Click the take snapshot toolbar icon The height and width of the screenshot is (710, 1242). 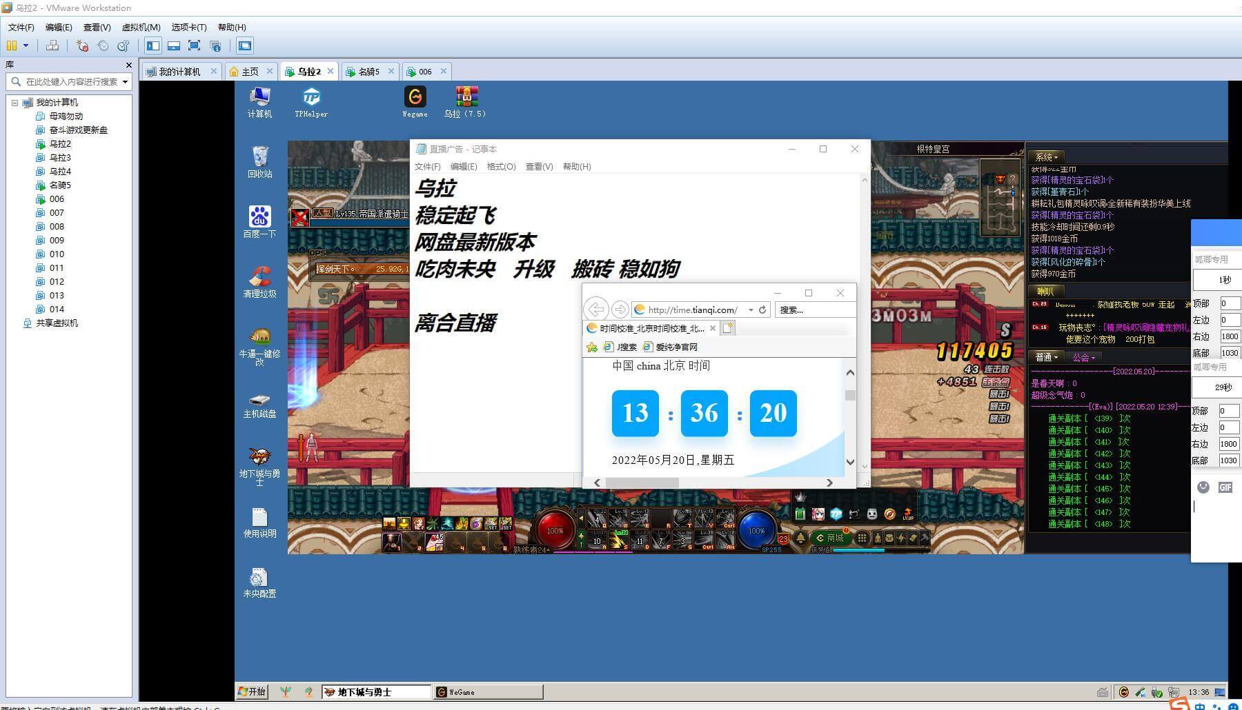point(82,45)
